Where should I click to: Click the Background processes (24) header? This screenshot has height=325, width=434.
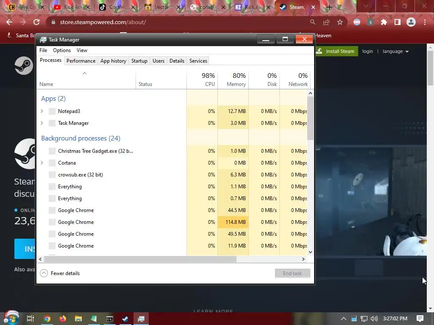81,138
